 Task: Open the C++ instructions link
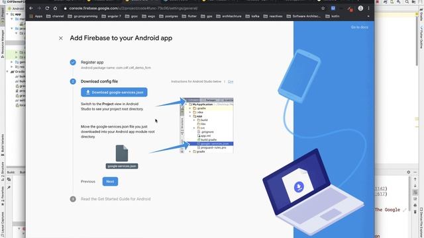pyautogui.click(x=231, y=81)
